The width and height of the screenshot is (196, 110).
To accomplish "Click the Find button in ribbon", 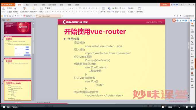I will point(131,8).
